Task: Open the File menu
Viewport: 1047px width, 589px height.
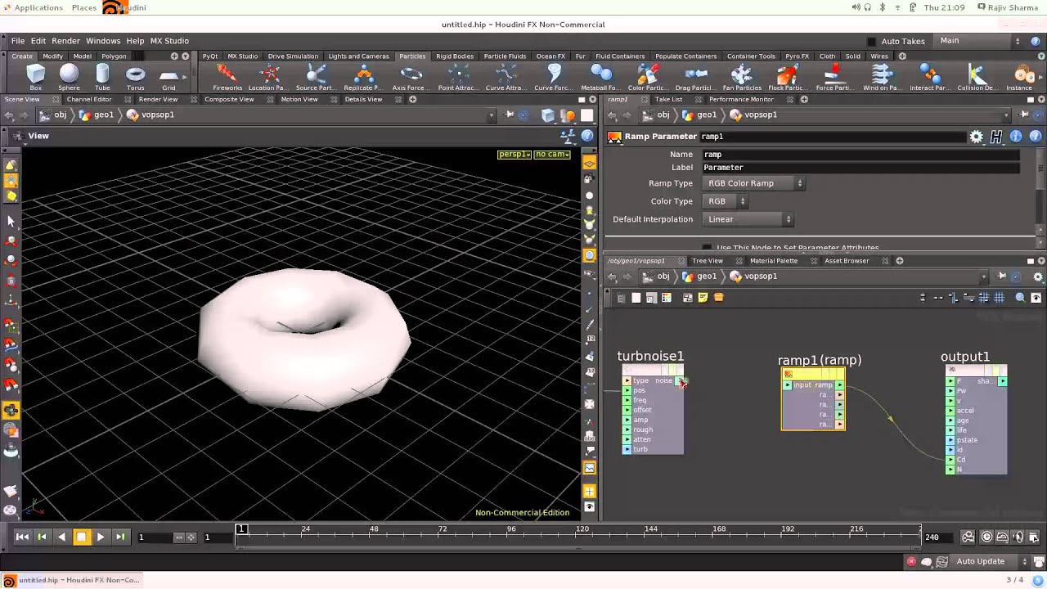Action: click(17, 41)
